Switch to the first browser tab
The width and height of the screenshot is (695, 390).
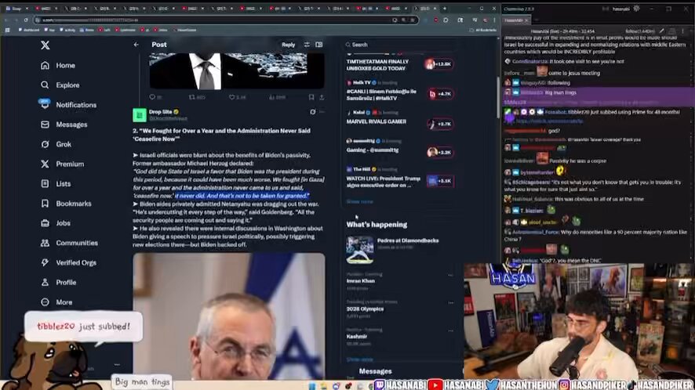pyautogui.click(x=16, y=9)
